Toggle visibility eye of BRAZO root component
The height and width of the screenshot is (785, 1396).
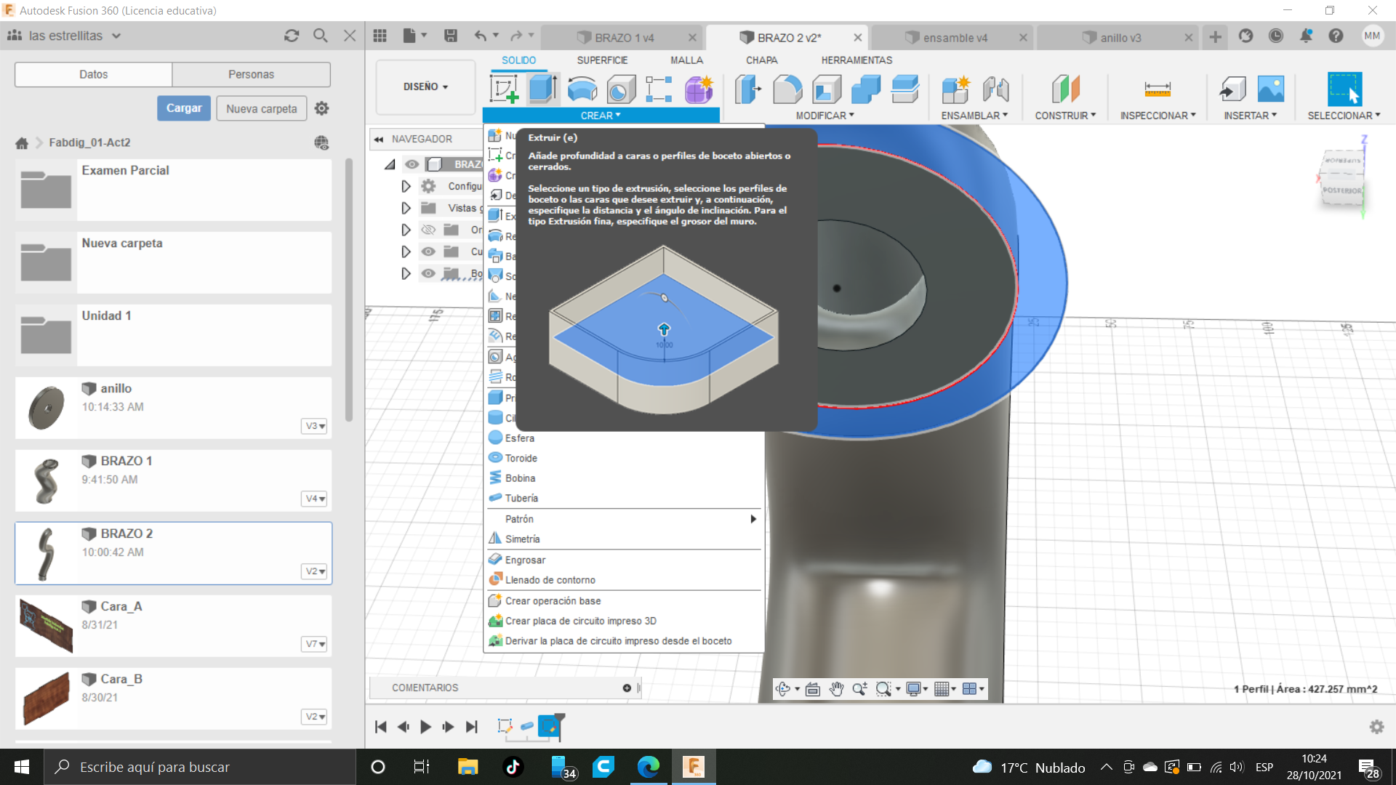412,164
